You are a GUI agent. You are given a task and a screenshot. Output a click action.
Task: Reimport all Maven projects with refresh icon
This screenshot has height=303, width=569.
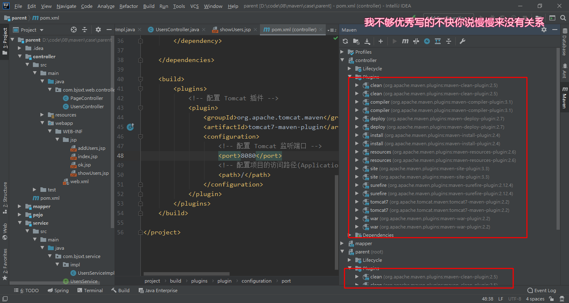pyautogui.click(x=345, y=41)
